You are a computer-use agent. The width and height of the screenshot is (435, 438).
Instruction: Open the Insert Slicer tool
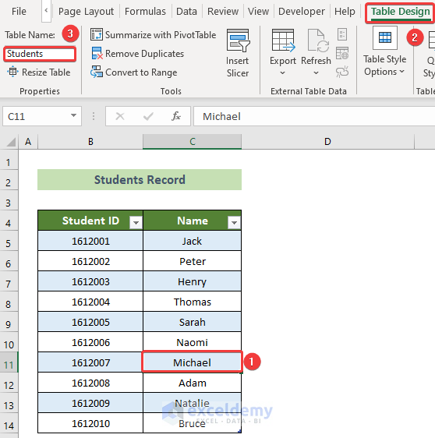pyautogui.click(x=238, y=53)
